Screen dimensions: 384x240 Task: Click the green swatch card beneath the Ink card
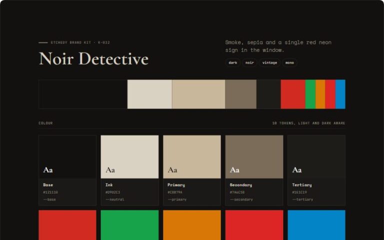click(129, 225)
